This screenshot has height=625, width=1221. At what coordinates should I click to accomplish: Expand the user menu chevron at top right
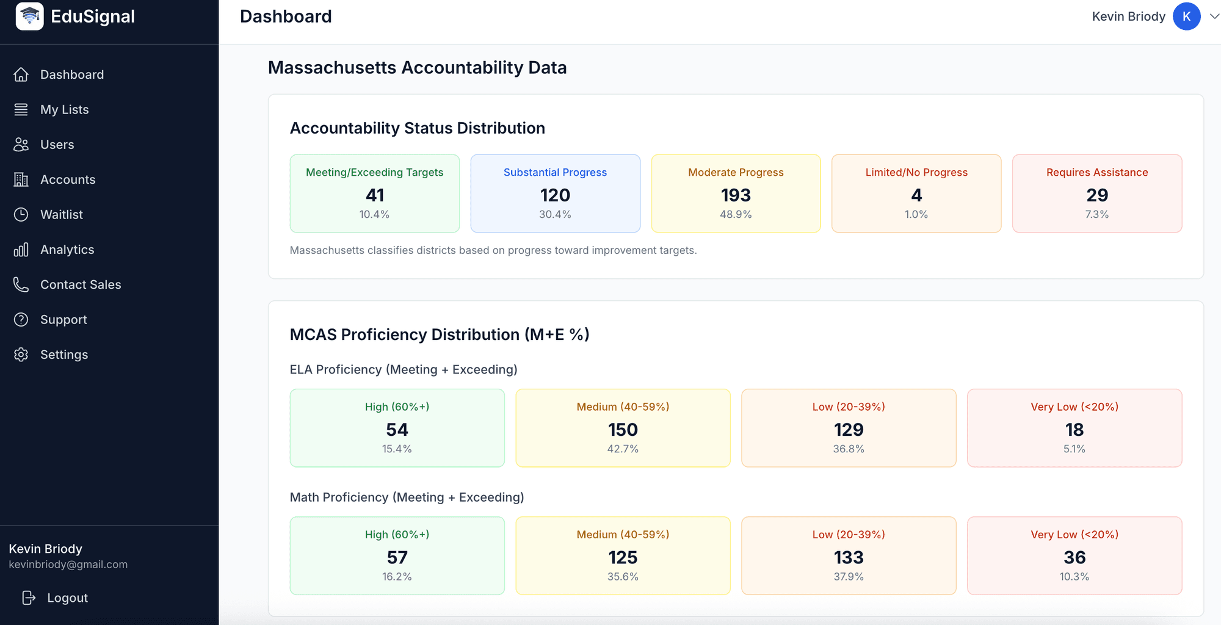1214,16
